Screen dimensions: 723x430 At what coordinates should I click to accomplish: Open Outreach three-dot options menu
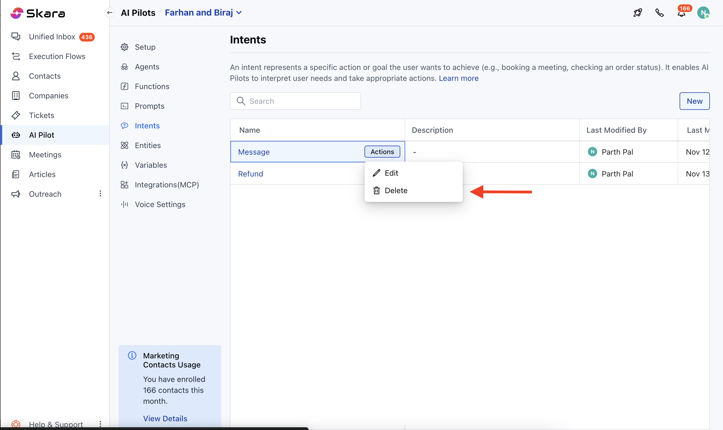[100, 194]
